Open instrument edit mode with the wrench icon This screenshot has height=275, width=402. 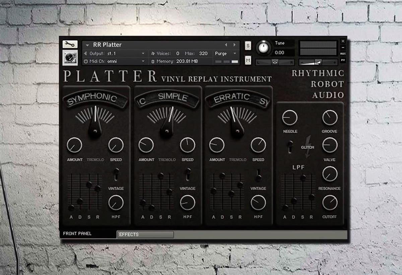click(70, 44)
